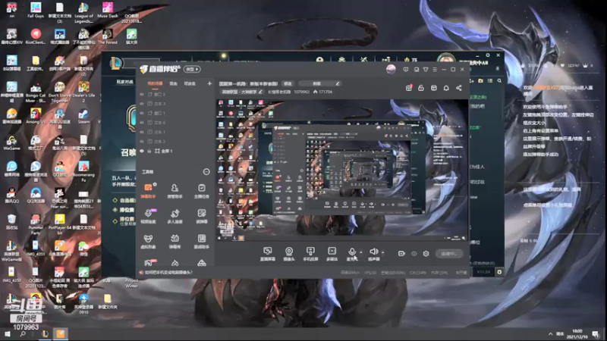Switch to the third scene tab
Screen dimensions: 607x341
[190, 83]
